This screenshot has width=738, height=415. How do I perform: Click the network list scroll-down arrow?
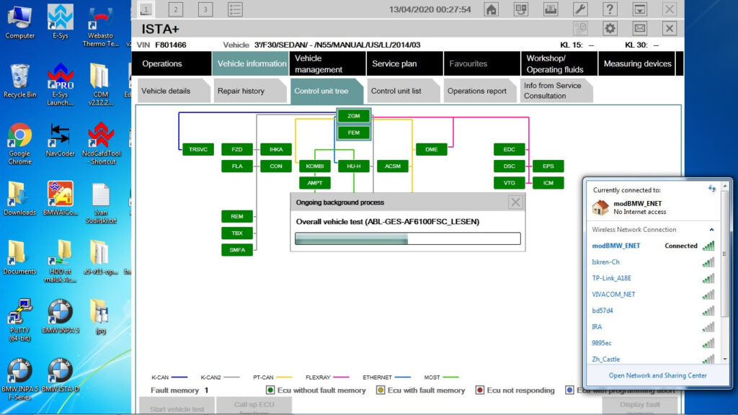tap(725, 359)
